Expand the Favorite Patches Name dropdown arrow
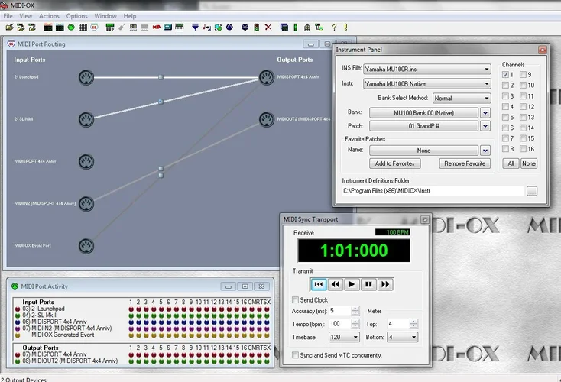Image resolution: width=561 pixels, height=382 pixels. (485, 151)
